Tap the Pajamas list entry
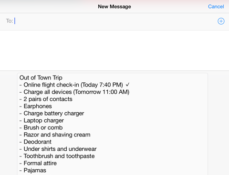229x175 pixels. [x=33, y=170]
